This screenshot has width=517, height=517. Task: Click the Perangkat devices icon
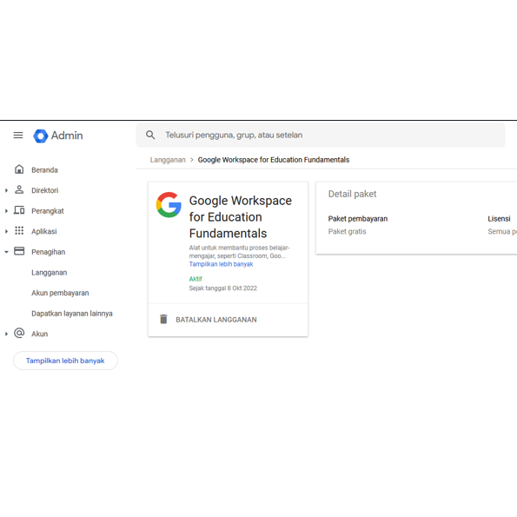pyautogui.click(x=19, y=210)
